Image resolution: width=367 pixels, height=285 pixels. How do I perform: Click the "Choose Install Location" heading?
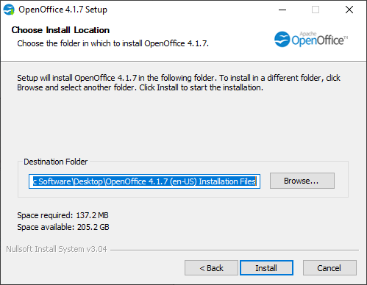tap(60, 30)
